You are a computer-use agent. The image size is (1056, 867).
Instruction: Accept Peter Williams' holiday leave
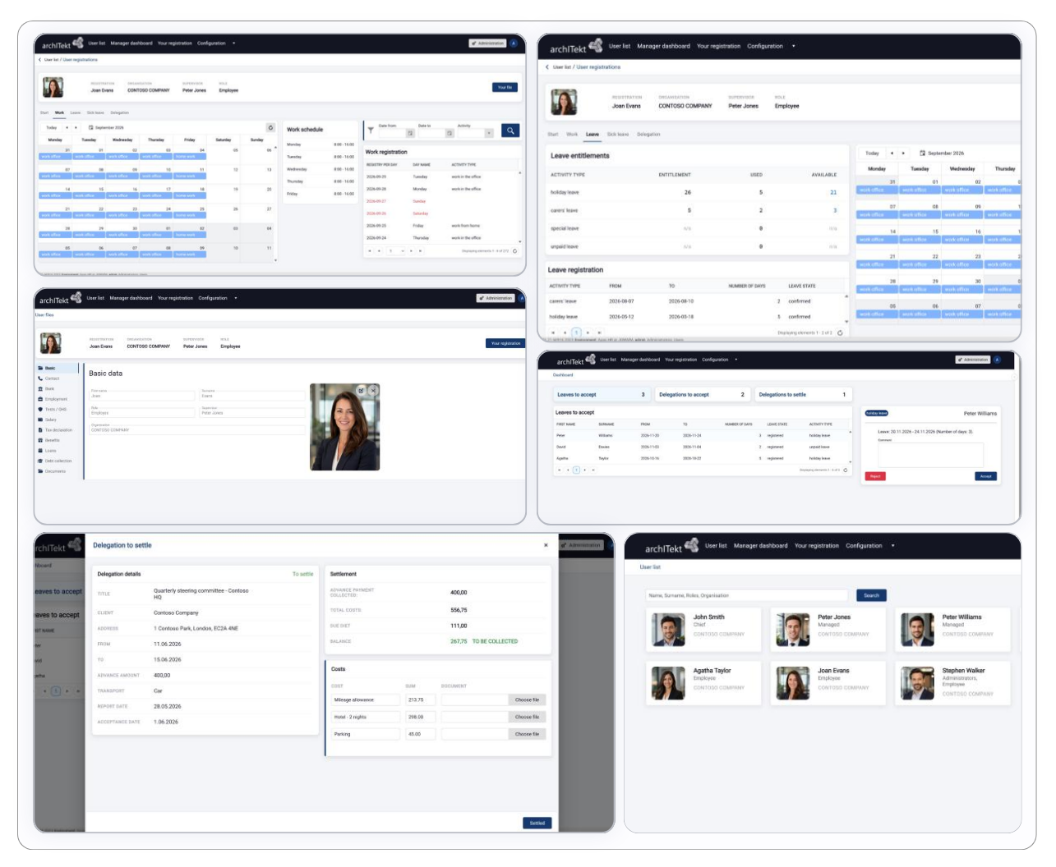[985, 476]
